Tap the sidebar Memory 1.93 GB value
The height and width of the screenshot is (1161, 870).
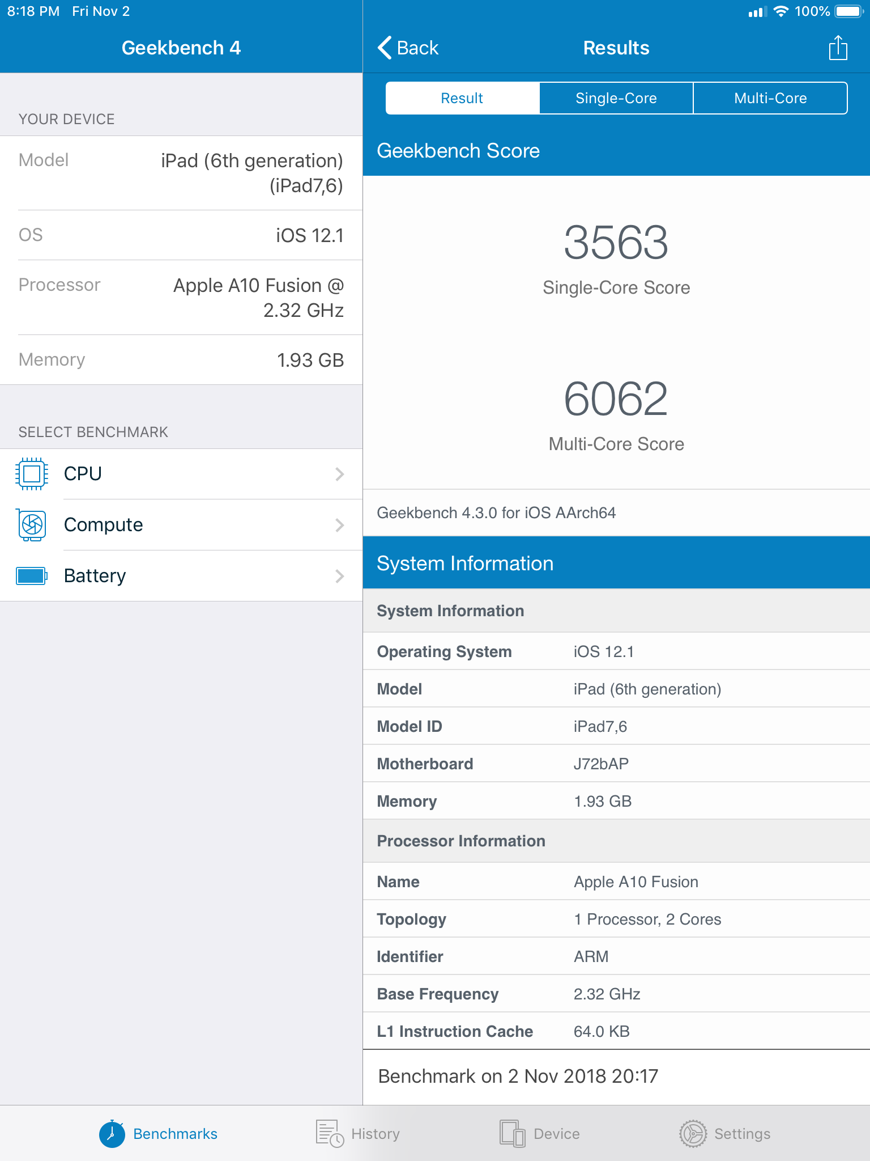(310, 360)
